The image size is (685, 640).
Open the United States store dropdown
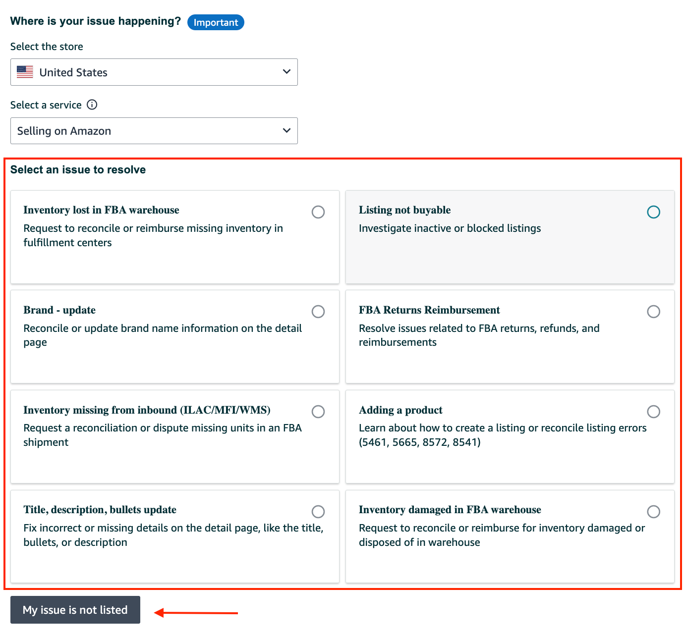pos(154,72)
